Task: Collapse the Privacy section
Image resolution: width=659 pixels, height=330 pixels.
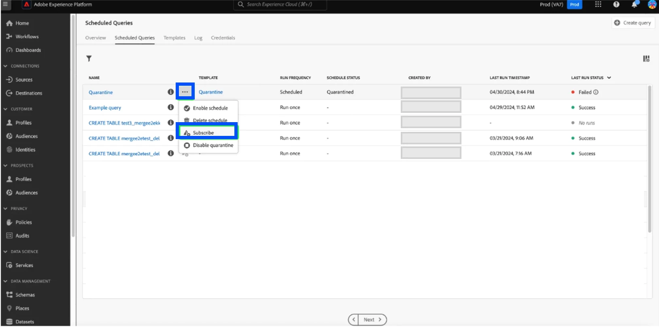Action: point(5,209)
